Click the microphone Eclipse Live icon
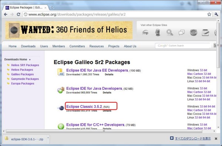Screen dimensions: 222x146 click(x=158, y=33)
